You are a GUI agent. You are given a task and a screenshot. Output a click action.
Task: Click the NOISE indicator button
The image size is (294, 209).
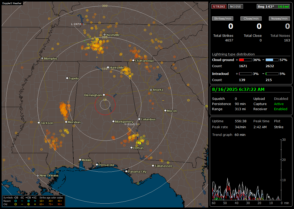[x=236, y=6]
